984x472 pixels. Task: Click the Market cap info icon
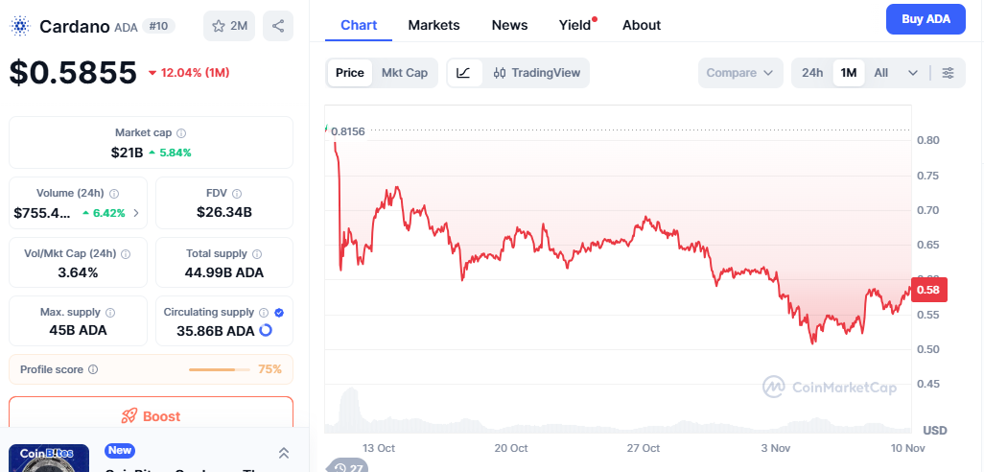pos(181,132)
